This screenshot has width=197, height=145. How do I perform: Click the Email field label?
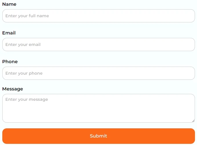click(x=9, y=33)
